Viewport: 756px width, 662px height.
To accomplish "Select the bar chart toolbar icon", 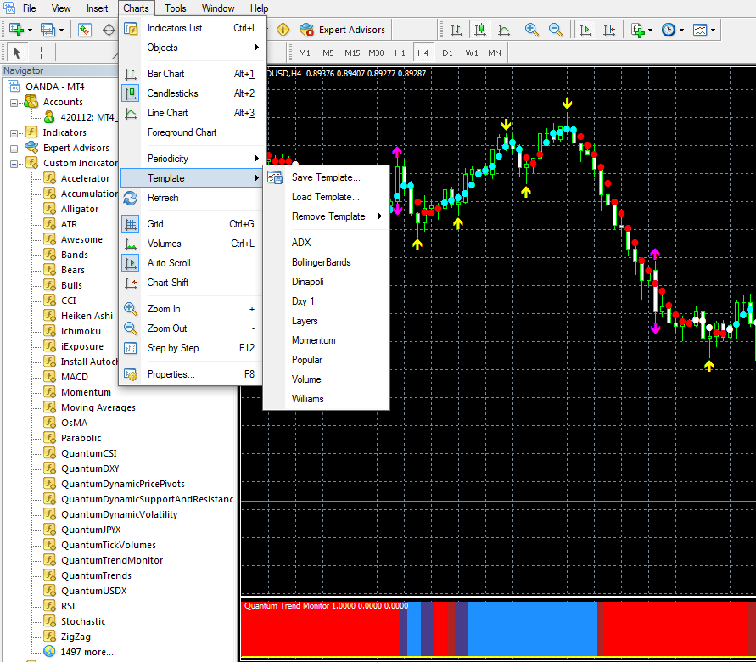I will tap(456, 30).
